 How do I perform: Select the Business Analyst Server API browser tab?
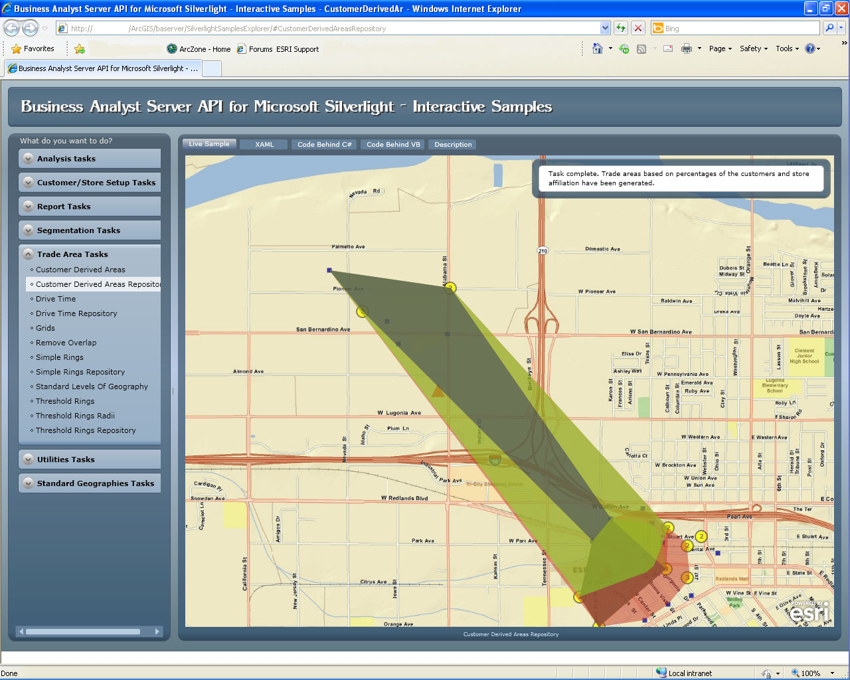pos(102,68)
